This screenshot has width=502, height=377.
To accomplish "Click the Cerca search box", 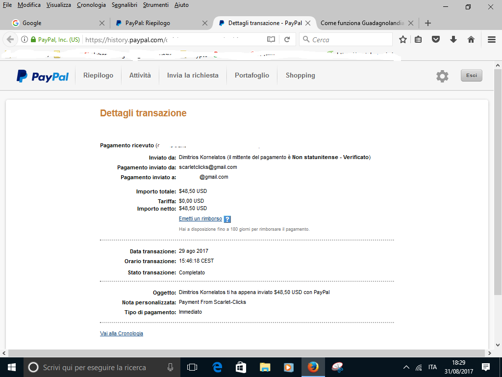I will (x=346, y=39).
